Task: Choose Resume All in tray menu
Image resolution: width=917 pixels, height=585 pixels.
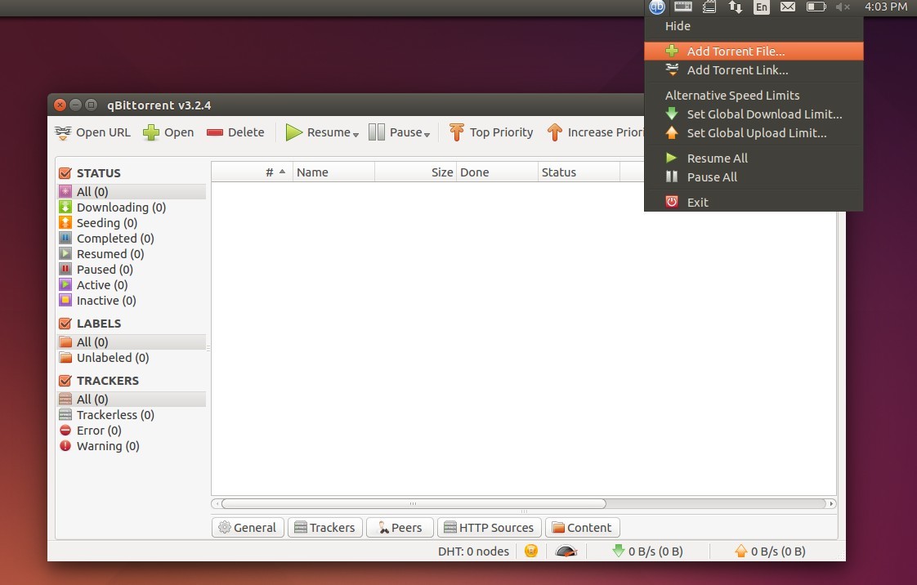Action: tap(754, 159)
